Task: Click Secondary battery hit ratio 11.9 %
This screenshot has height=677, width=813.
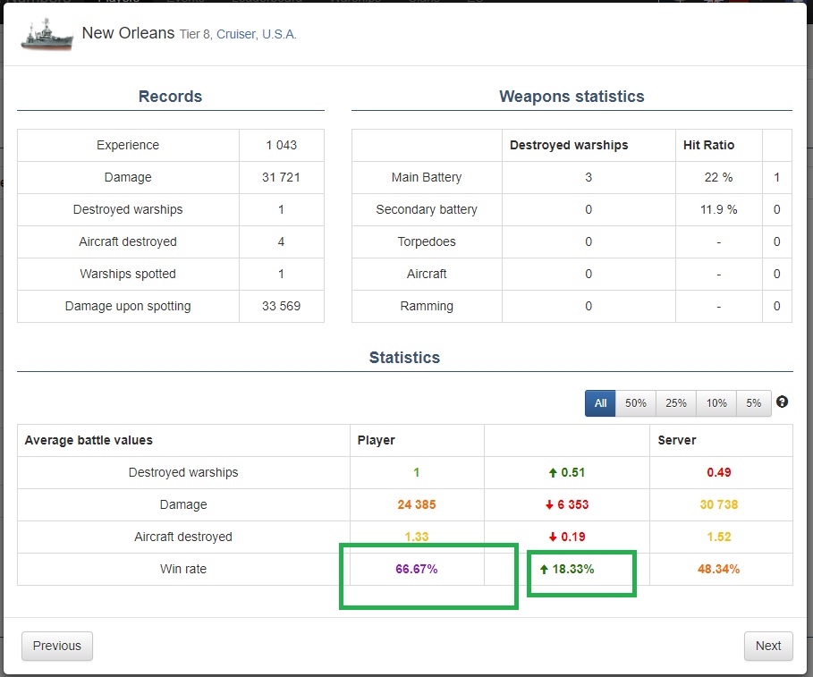Action: pyautogui.click(x=718, y=209)
